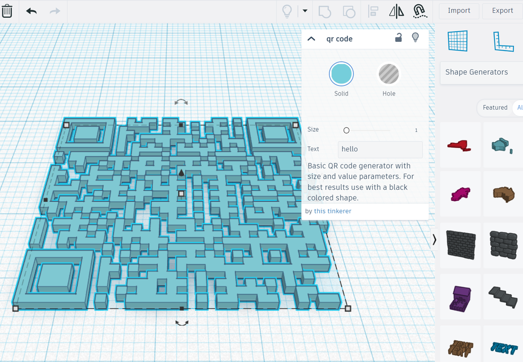This screenshot has height=362, width=523.
Task: Click the hello text input field
Action: click(x=380, y=149)
